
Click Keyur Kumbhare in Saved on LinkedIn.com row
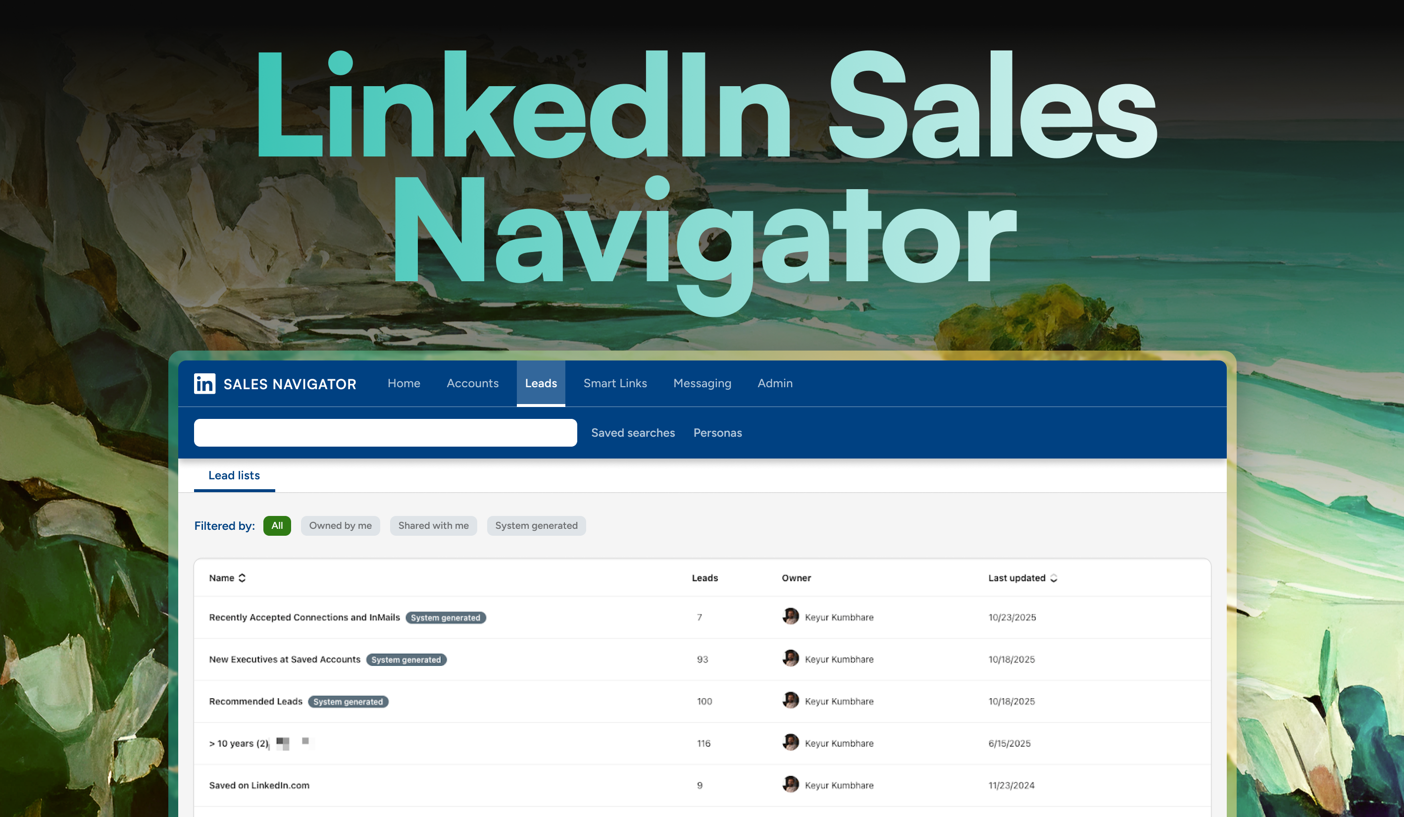coord(839,785)
